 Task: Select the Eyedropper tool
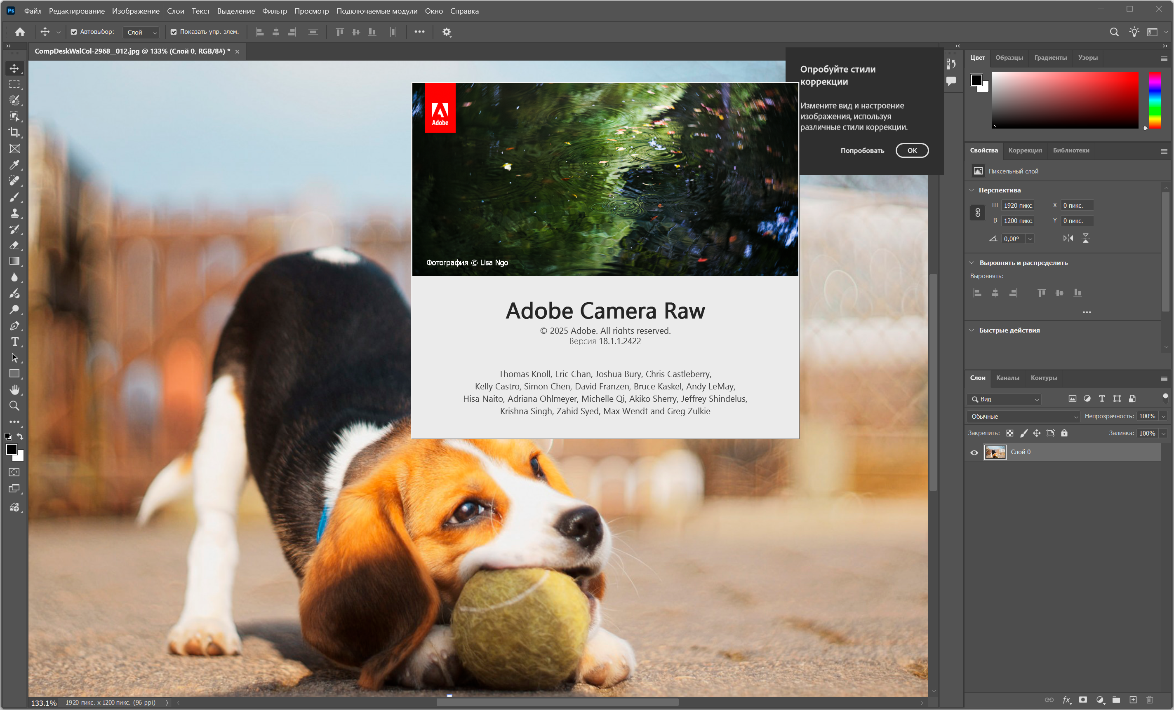pos(15,165)
